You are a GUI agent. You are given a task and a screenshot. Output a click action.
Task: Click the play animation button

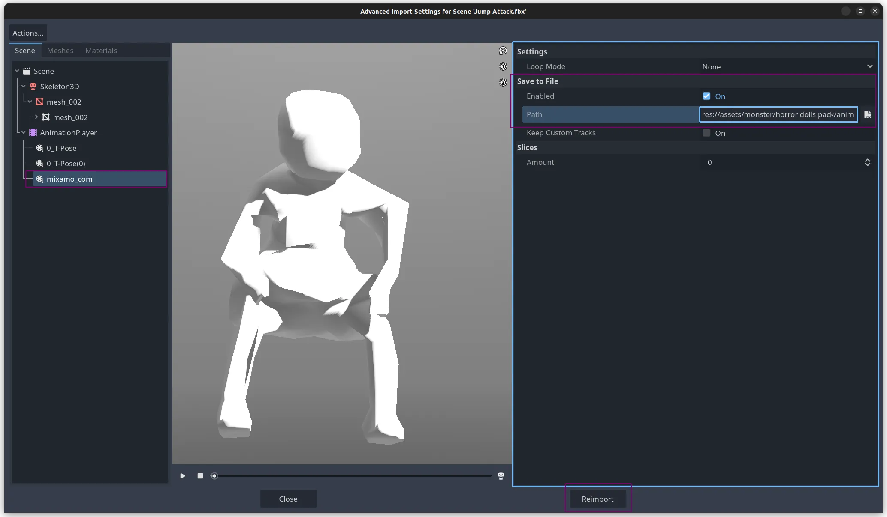pyautogui.click(x=183, y=476)
